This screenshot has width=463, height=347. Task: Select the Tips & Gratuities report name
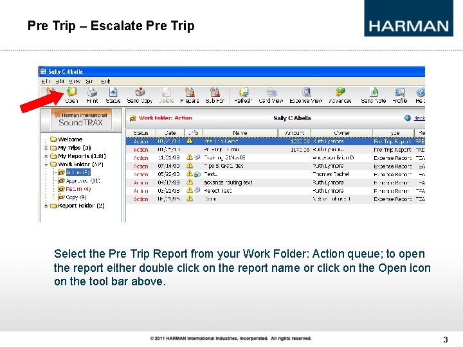[224, 166]
